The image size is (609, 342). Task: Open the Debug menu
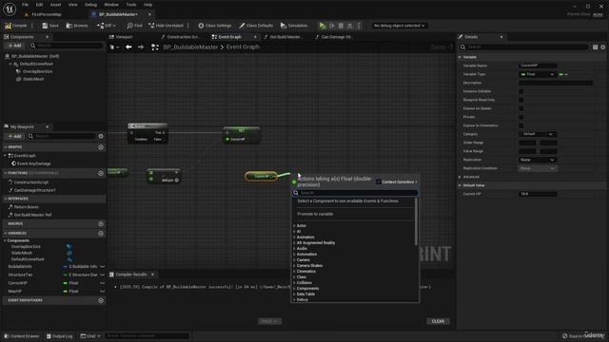[90, 5]
